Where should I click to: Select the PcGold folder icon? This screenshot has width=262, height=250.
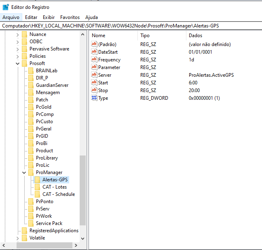tap(31, 107)
